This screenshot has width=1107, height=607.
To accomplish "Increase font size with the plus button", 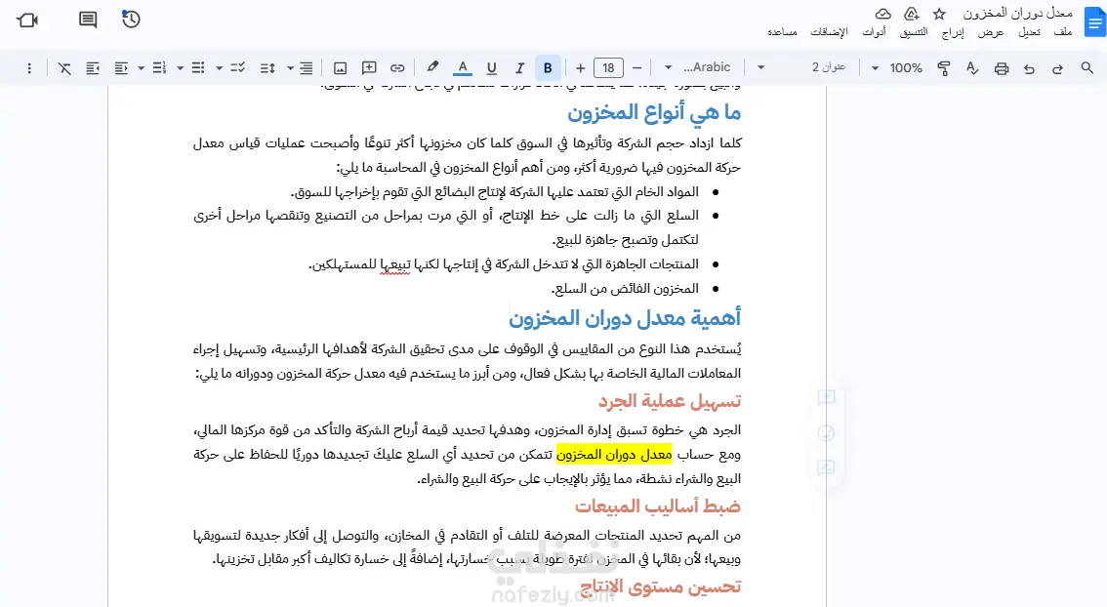I will (580, 67).
